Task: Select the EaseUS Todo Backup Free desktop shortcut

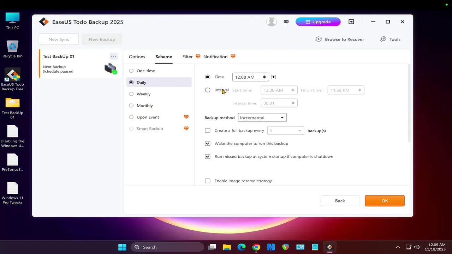Action: point(12,80)
